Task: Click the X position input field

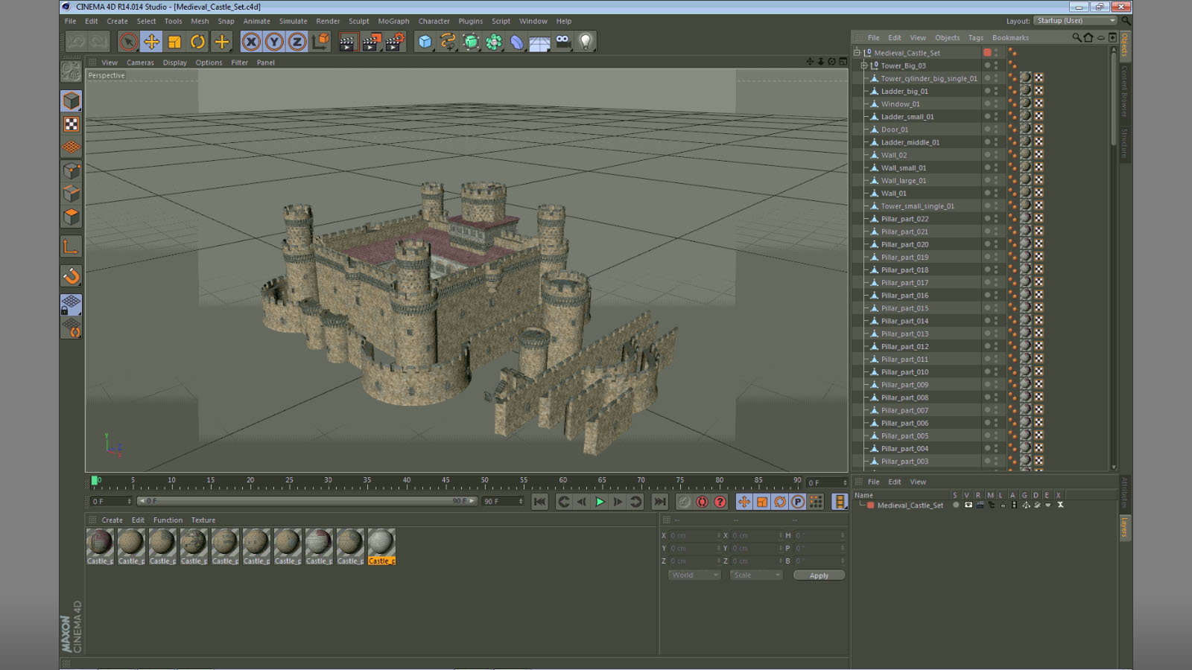Action: click(695, 536)
